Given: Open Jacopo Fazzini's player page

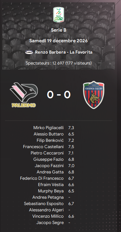Looking at the screenshot, I should (x=49, y=166).
